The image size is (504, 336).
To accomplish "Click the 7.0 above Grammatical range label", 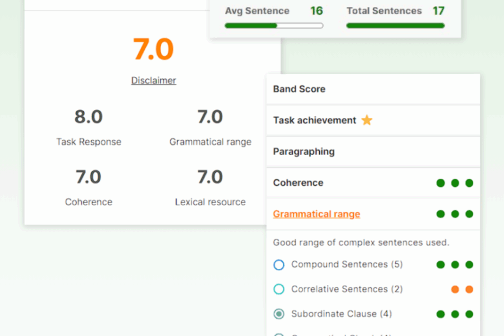I will [x=210, y=117].
